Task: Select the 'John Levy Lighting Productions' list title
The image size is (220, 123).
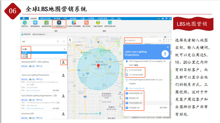Action: [x=35, y=75]
